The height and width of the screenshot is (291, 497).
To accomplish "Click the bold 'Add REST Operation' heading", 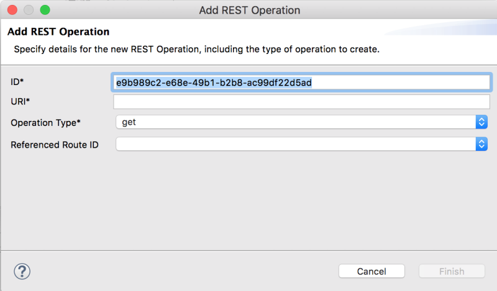I will 58,32.
